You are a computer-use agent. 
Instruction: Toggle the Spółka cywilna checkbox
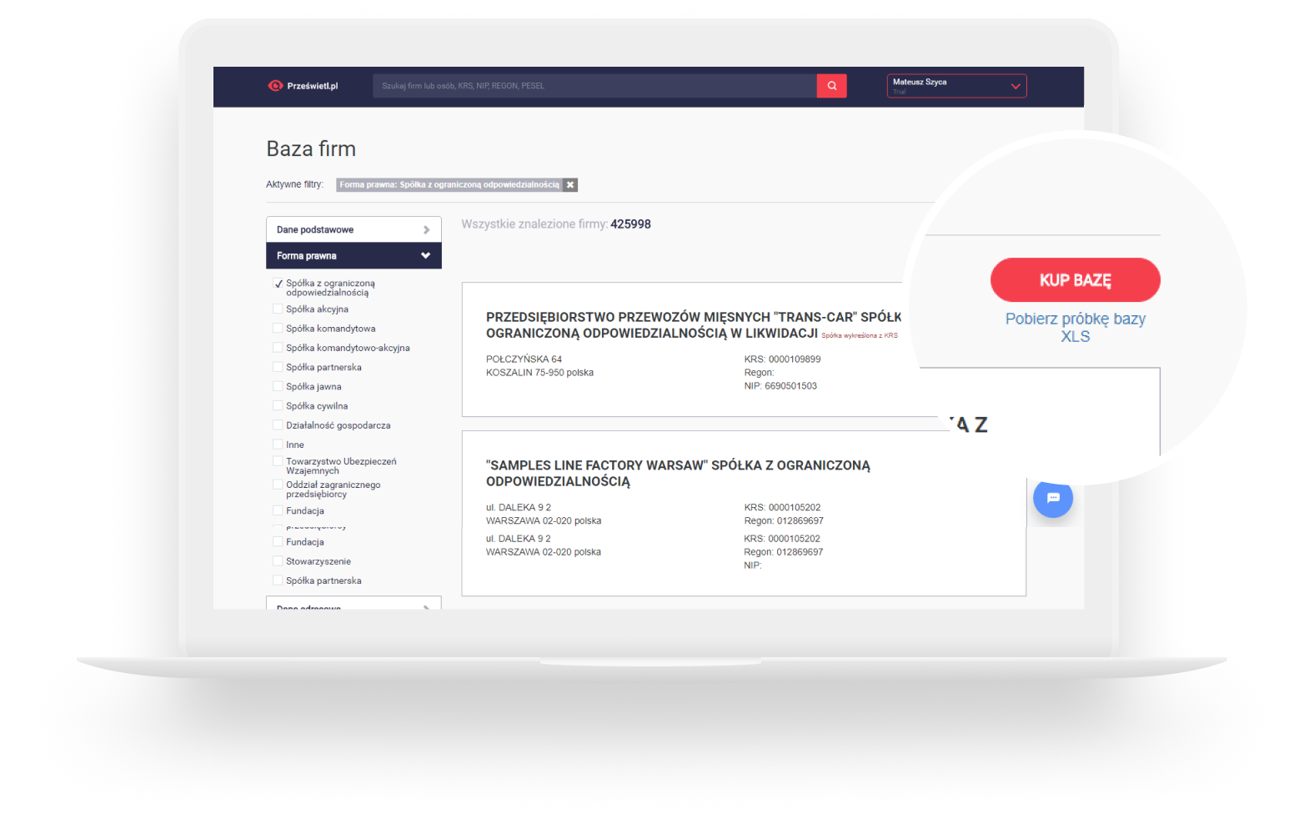click(x=278, y=406)
